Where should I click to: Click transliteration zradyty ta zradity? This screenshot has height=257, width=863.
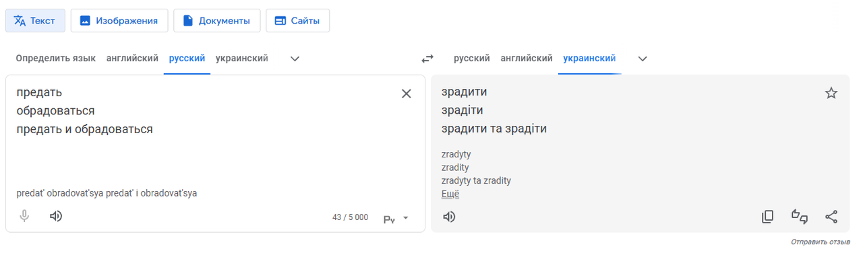point(476,180)
